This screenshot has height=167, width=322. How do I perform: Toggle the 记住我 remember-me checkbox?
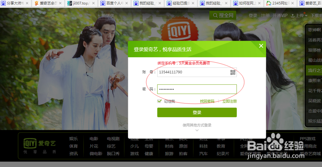click(x=159, y=101)
